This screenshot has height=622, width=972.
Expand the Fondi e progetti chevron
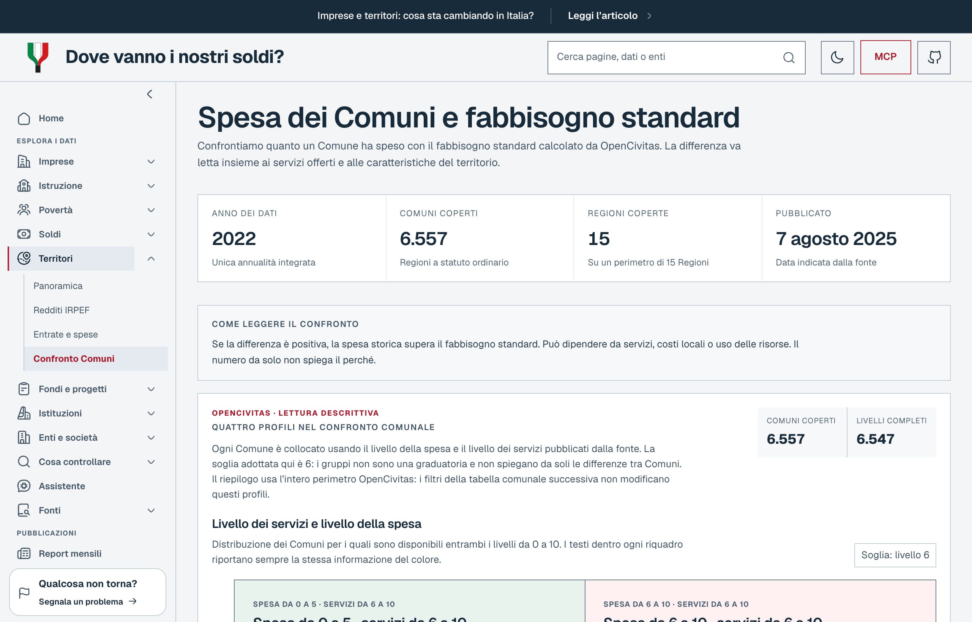(x=151, y=389)
